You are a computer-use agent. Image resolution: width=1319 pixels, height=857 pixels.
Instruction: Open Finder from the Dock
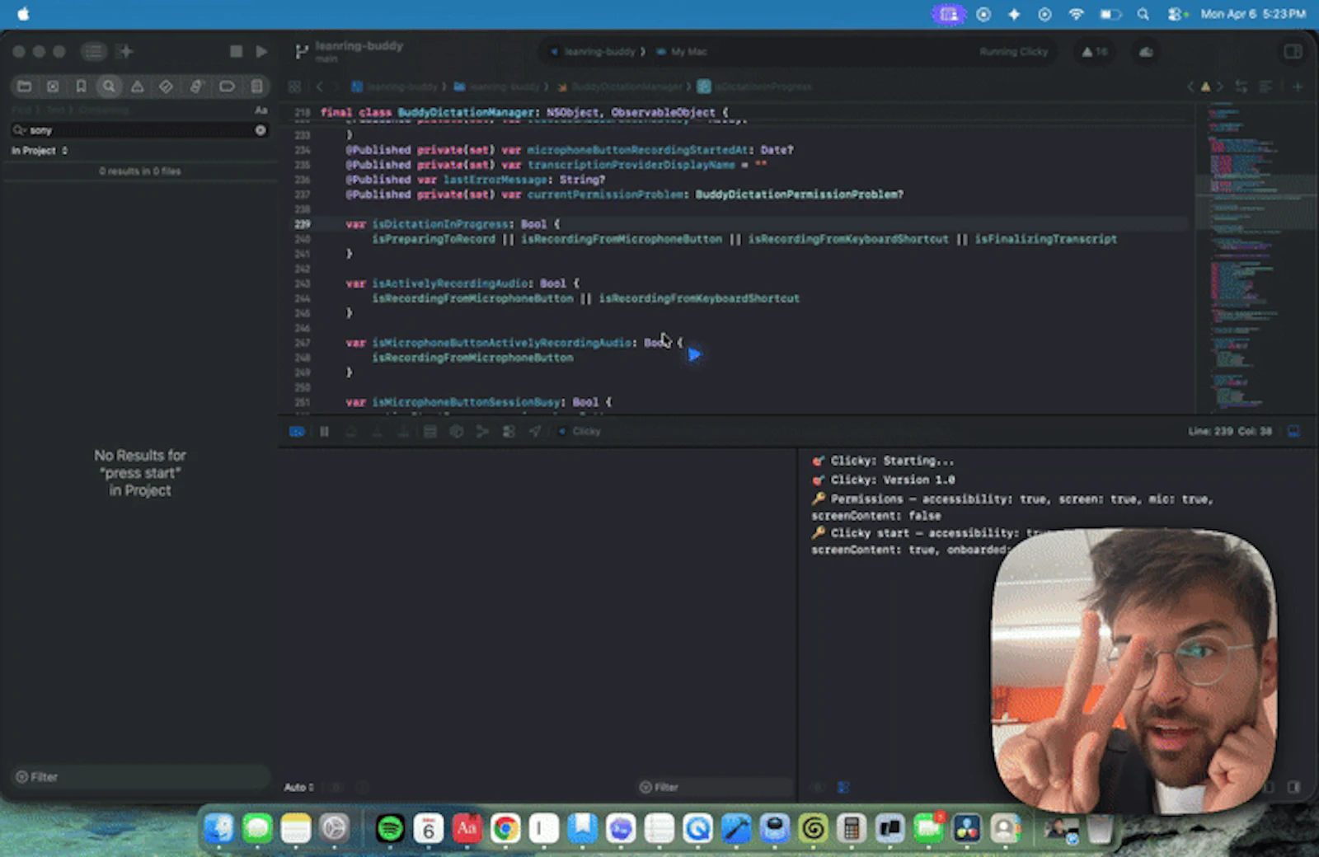point(218,828)
